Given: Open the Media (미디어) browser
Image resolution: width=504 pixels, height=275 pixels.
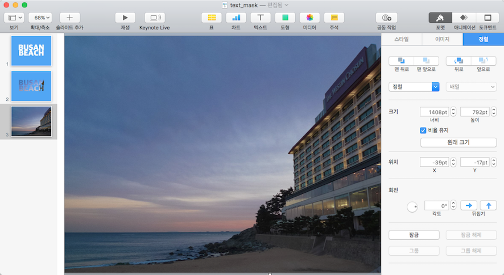Looking at the screenshot, I should point(309,18).
